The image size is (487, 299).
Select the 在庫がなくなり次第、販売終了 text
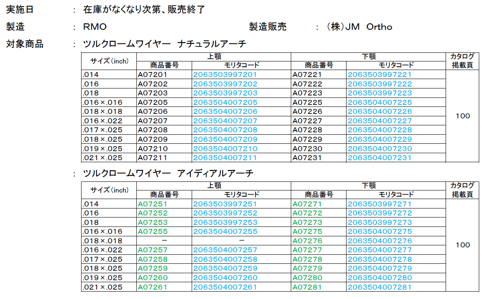coord(144,9)
